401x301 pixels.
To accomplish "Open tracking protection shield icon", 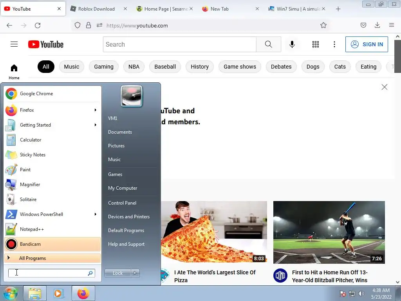I will (78, 25).
